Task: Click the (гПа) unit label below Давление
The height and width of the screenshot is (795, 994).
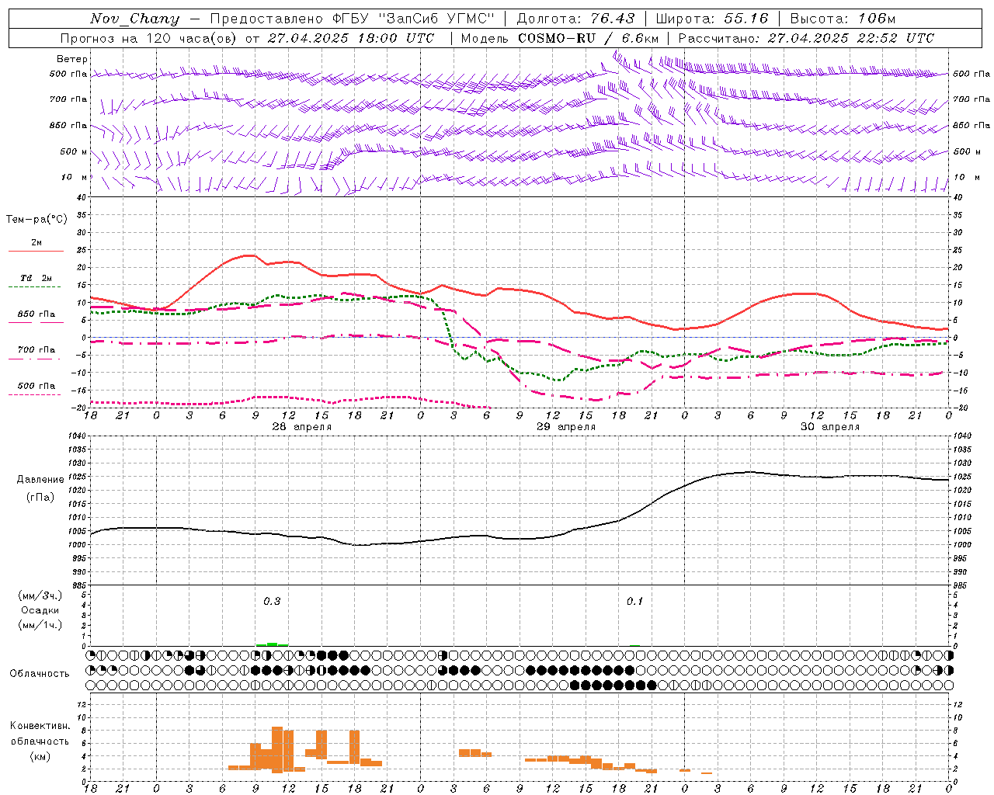Action: click(40, 497)
